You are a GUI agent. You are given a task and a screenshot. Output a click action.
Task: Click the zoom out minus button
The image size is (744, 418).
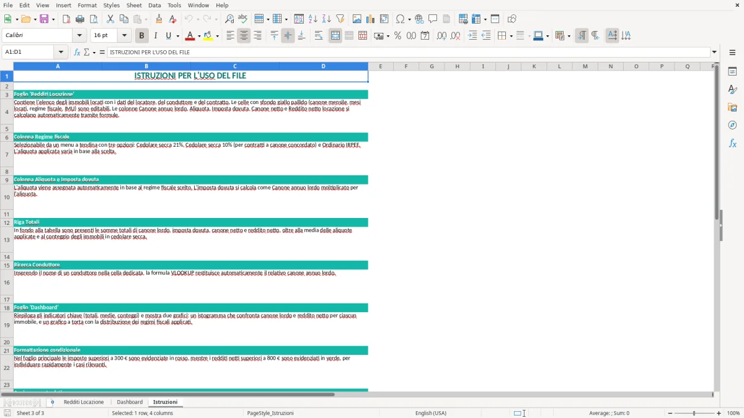point(670,413)
